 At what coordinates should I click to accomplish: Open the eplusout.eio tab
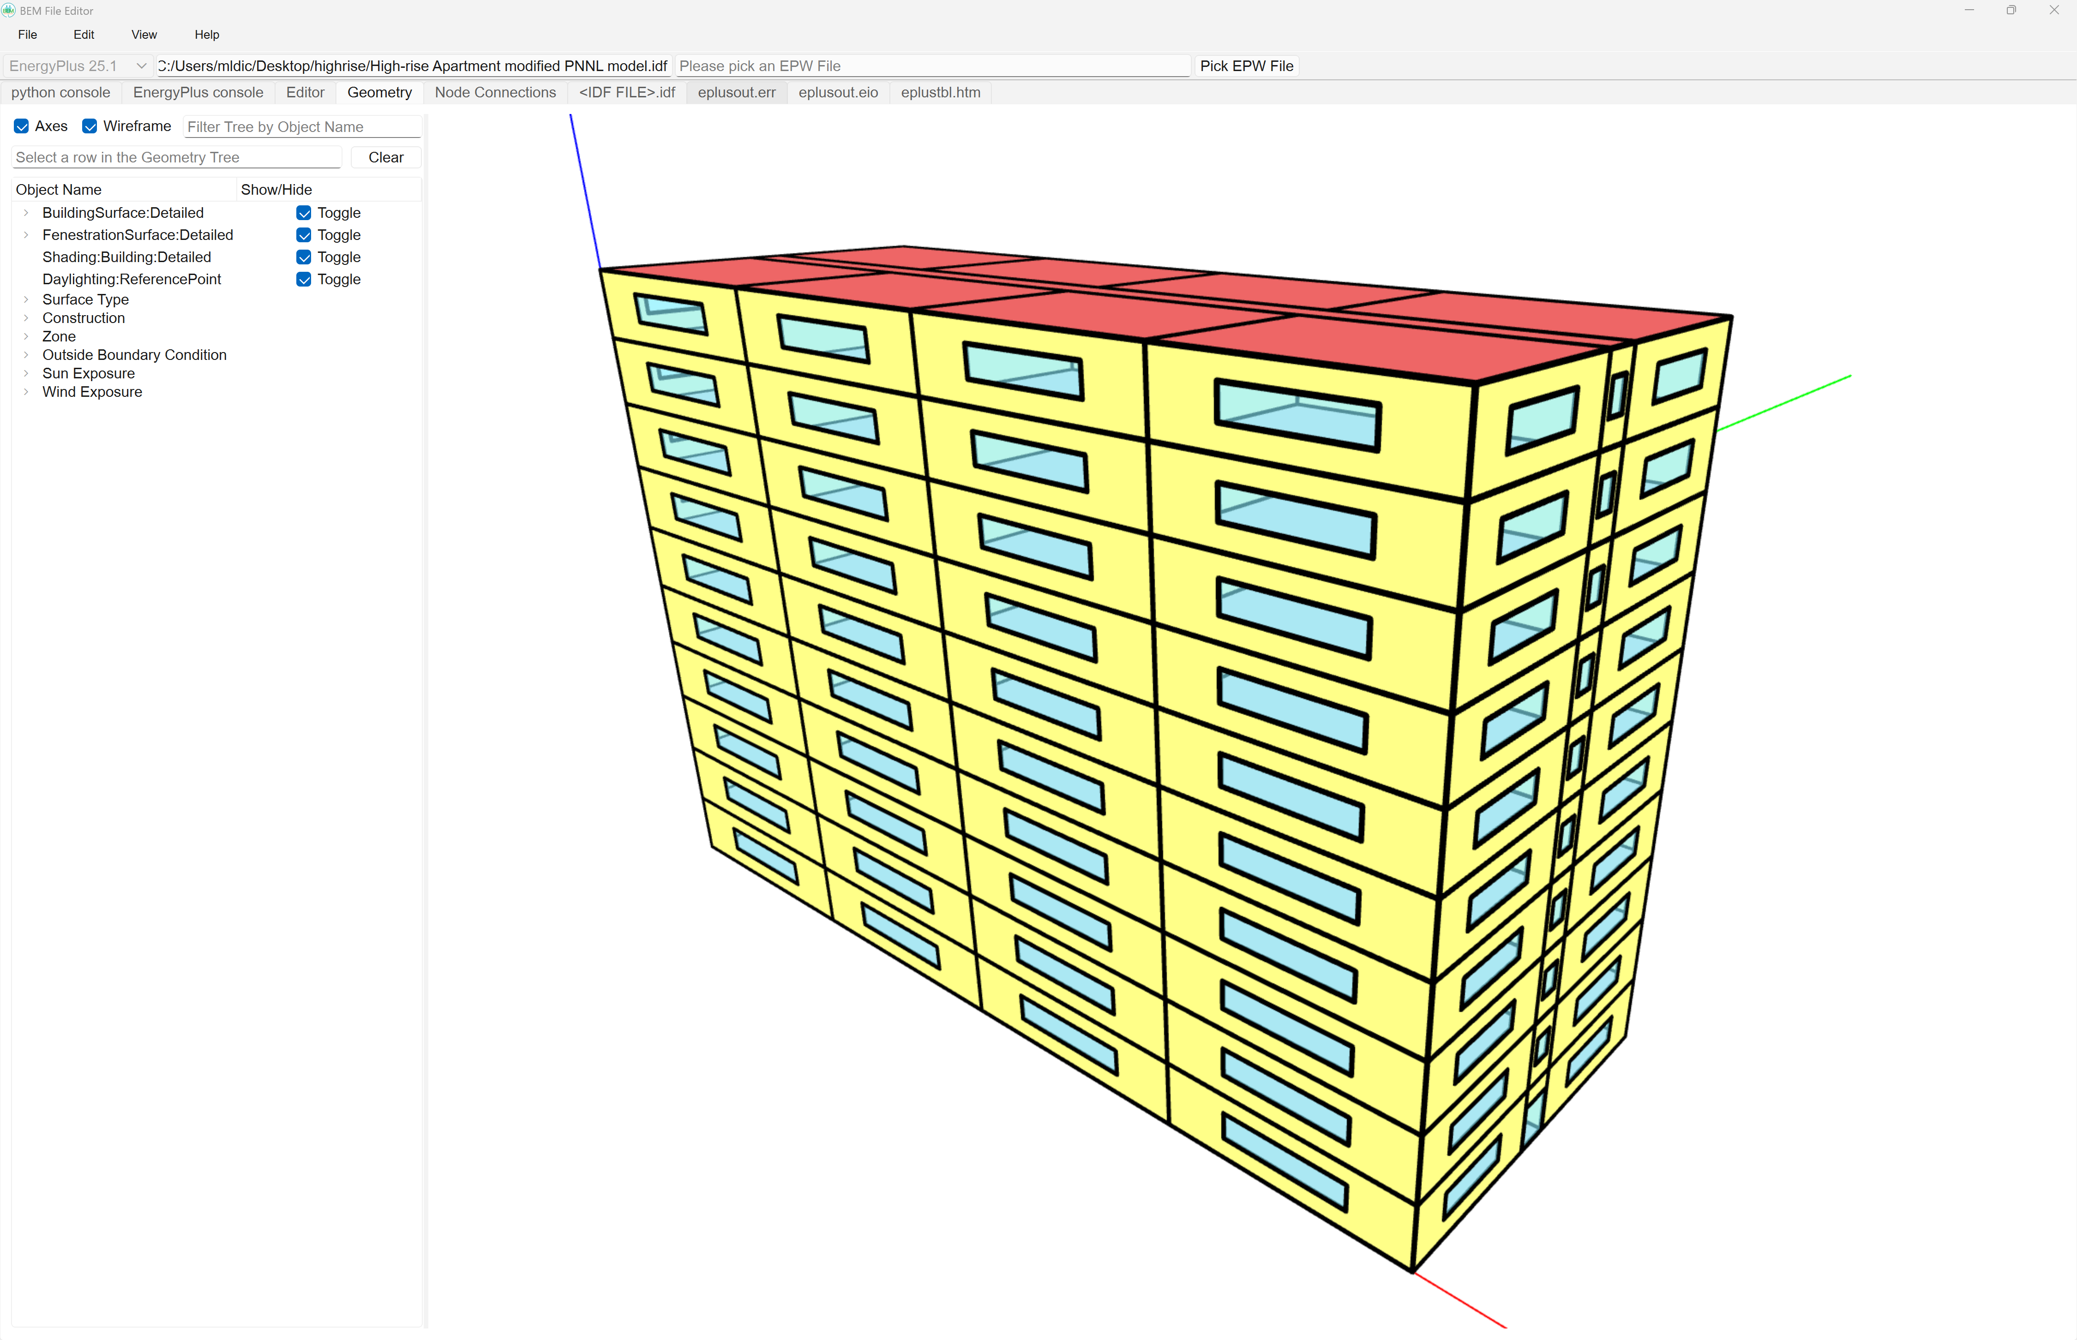point(839,92)
